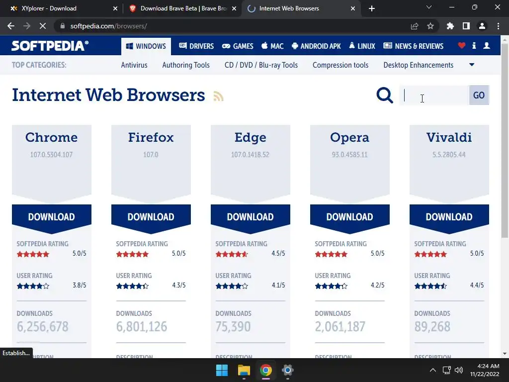Viewport: 509px width, 382px height.
Task: Open the Chrome browser title link
Action: pyautogui.click(x=52, y=137)
